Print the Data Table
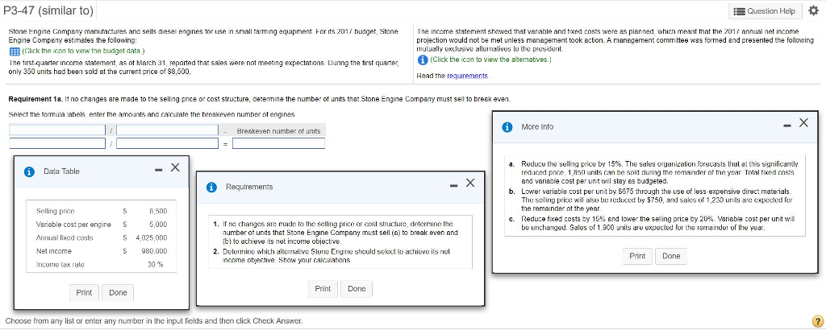 pyautogui.click(x=84, y=293)
